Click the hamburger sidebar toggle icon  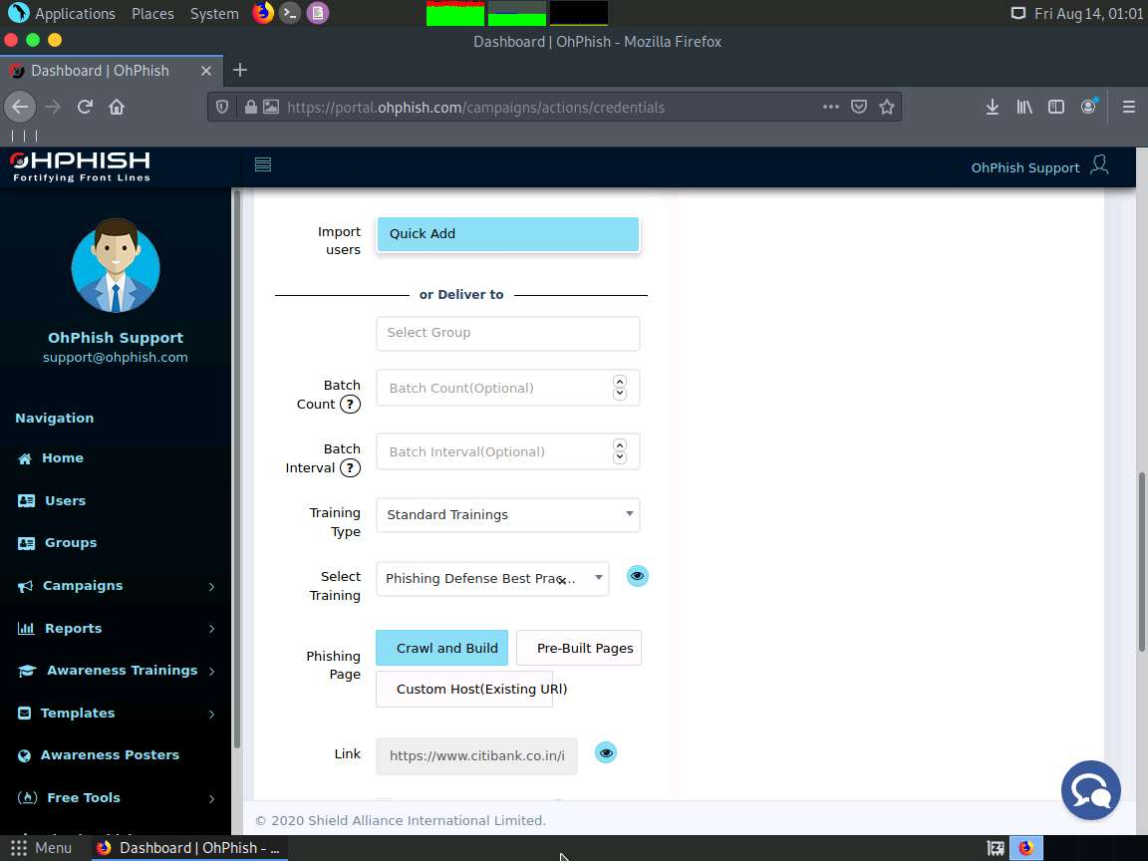[263, 164]
